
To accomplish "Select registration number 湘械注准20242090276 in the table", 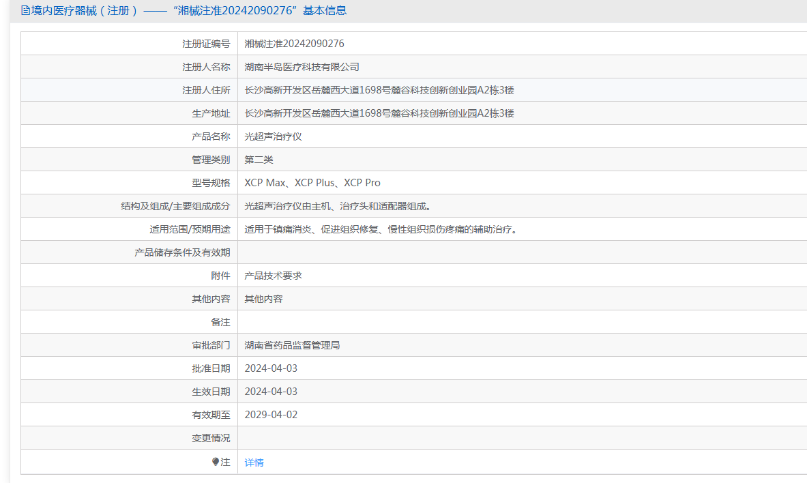I will click(x=295, y=44).
